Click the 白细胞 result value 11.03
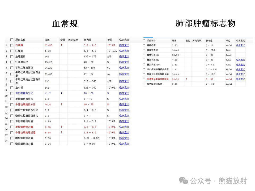This screenshot has width=255, height=191. (48, 45)
